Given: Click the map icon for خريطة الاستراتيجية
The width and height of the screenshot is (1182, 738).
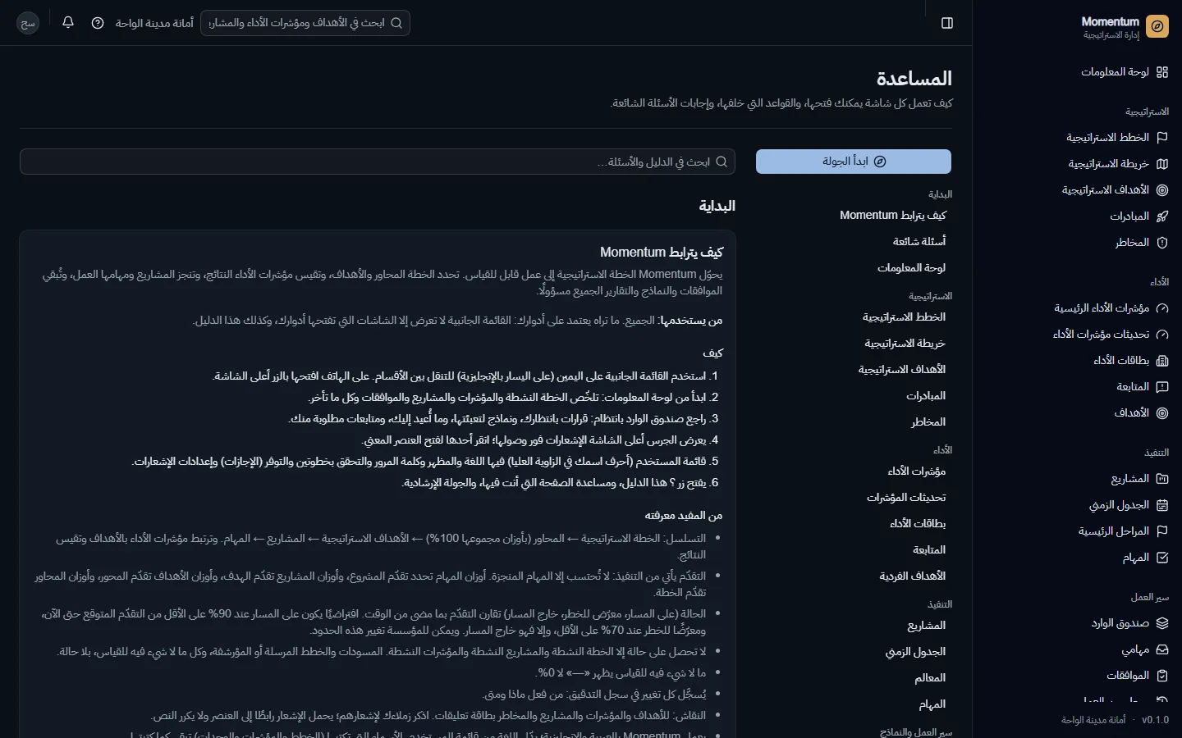Looking at the screenshot, I should pos(1162,164).
